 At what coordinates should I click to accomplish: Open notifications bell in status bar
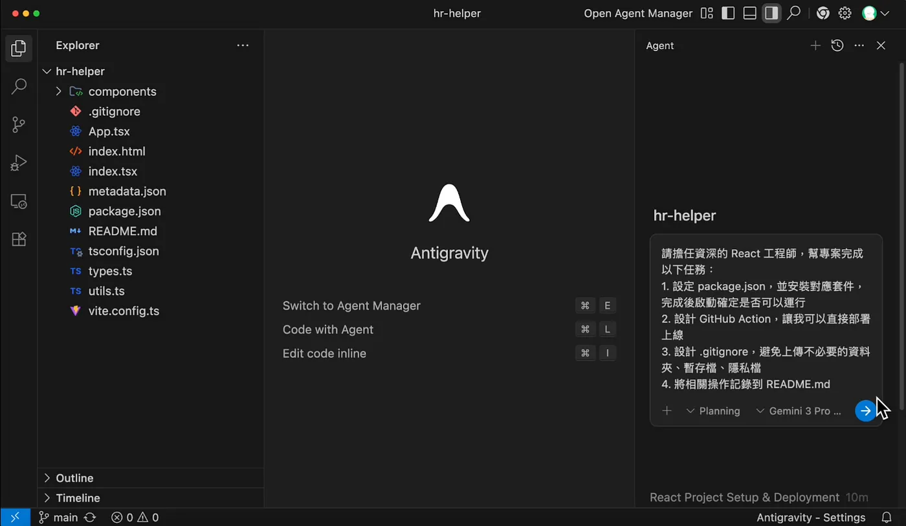click(887, 518)
